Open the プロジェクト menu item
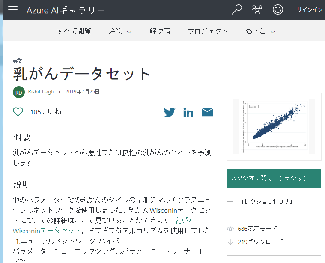 (208, 31)
